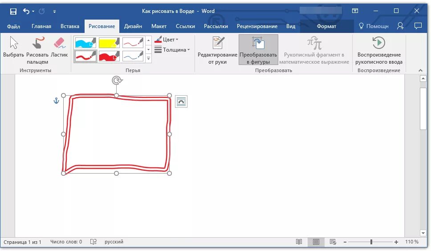This screenshot has width=431, height=251.
Task: Switch to the Вставка tab
Action: click(x=70, y=26)
